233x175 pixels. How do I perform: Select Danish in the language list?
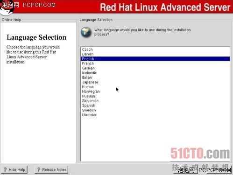tap(155, 54)
